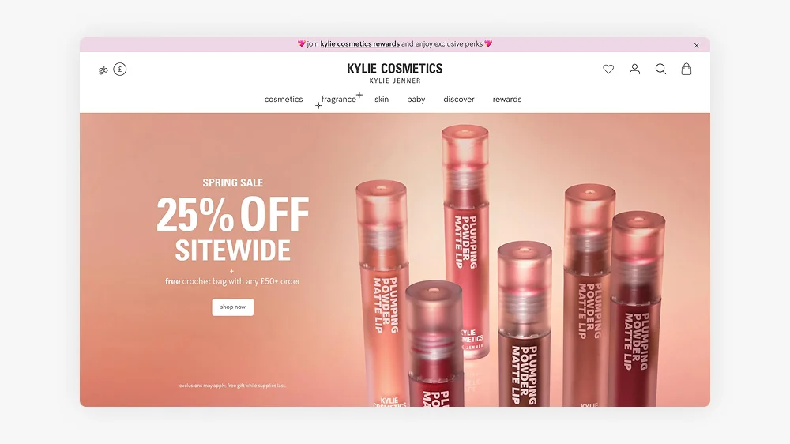The height and width of the screenshot is (444, 790).
Task: Open the rewards menu item
Action: click(x=507, y=100)
